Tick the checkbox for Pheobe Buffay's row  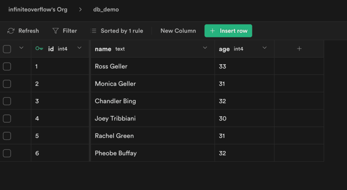click(7, 153)
